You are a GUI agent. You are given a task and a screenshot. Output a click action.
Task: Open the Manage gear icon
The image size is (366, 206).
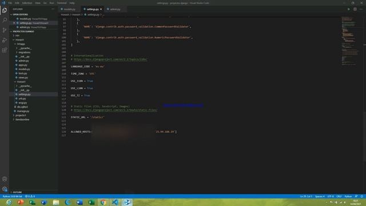tap(5, 189)
